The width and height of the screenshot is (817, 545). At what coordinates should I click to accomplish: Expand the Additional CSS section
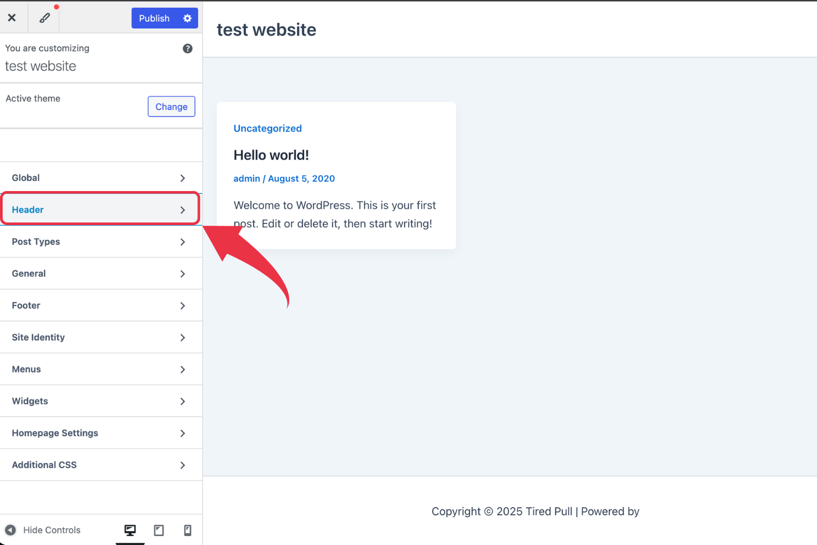pos(101,465)
